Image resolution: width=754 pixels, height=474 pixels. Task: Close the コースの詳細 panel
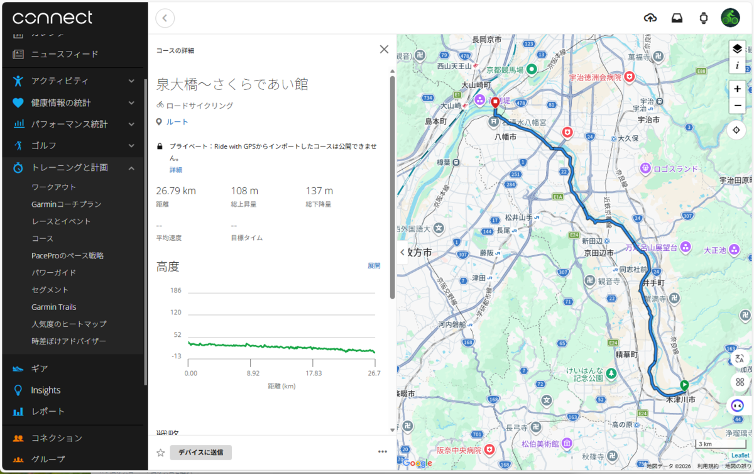tap(384, 49)
